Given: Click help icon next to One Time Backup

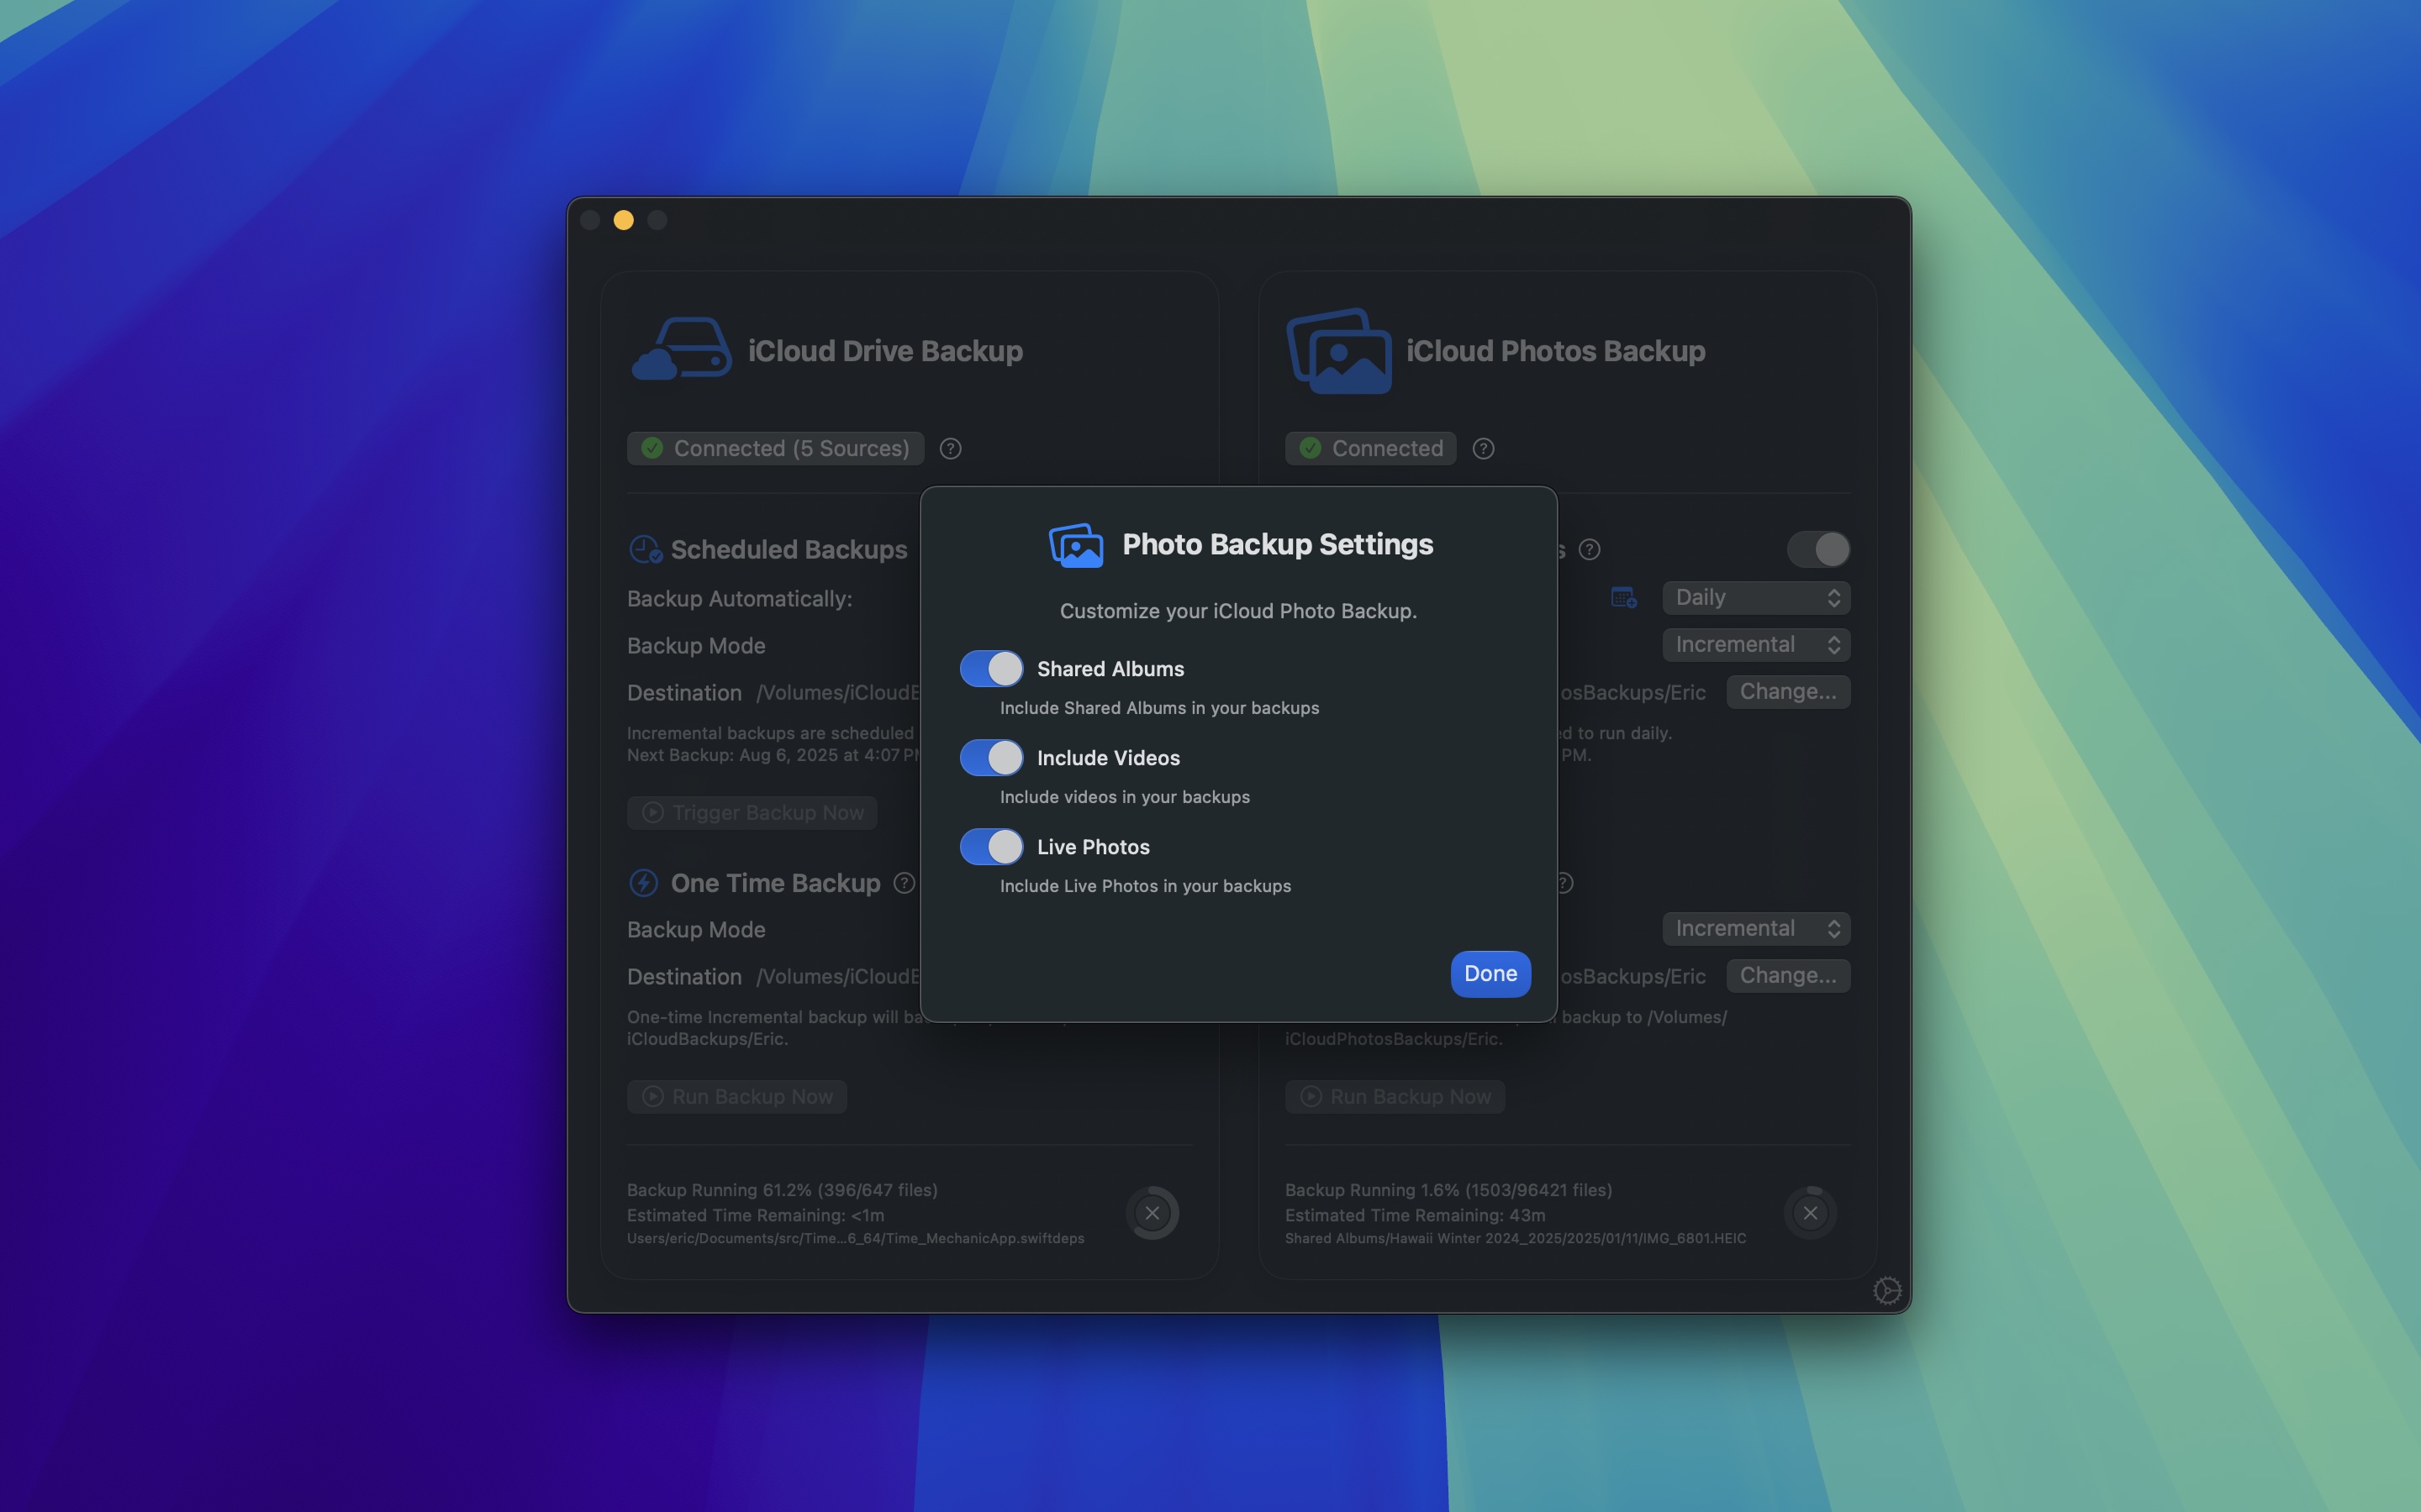Looking at the screenshot, I should tap(905, 883).
